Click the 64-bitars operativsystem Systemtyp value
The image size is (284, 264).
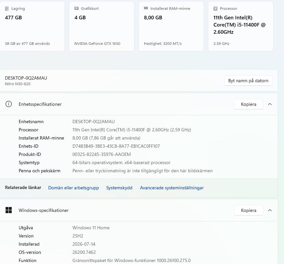121,163
